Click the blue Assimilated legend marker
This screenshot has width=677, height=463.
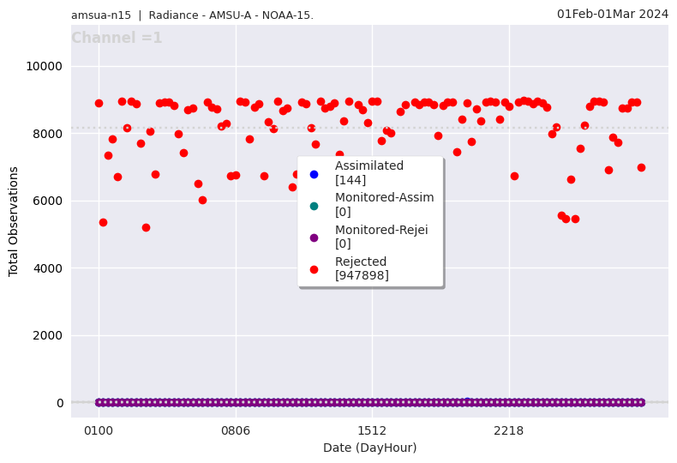point(314,174)
